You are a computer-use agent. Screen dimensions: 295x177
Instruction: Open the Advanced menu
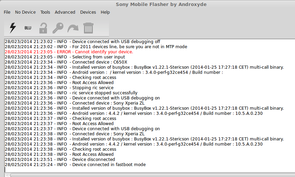tap(65, 12)
